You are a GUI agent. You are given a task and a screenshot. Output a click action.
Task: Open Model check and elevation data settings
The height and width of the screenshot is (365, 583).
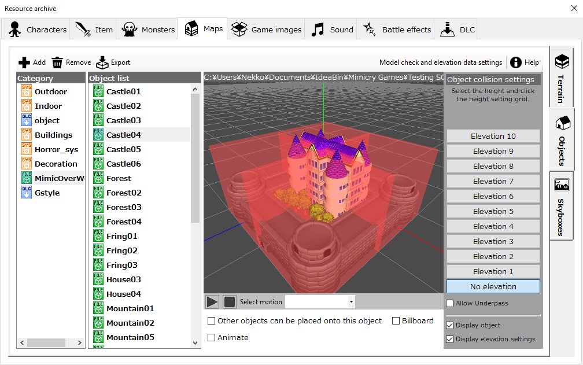pos(441,62)
